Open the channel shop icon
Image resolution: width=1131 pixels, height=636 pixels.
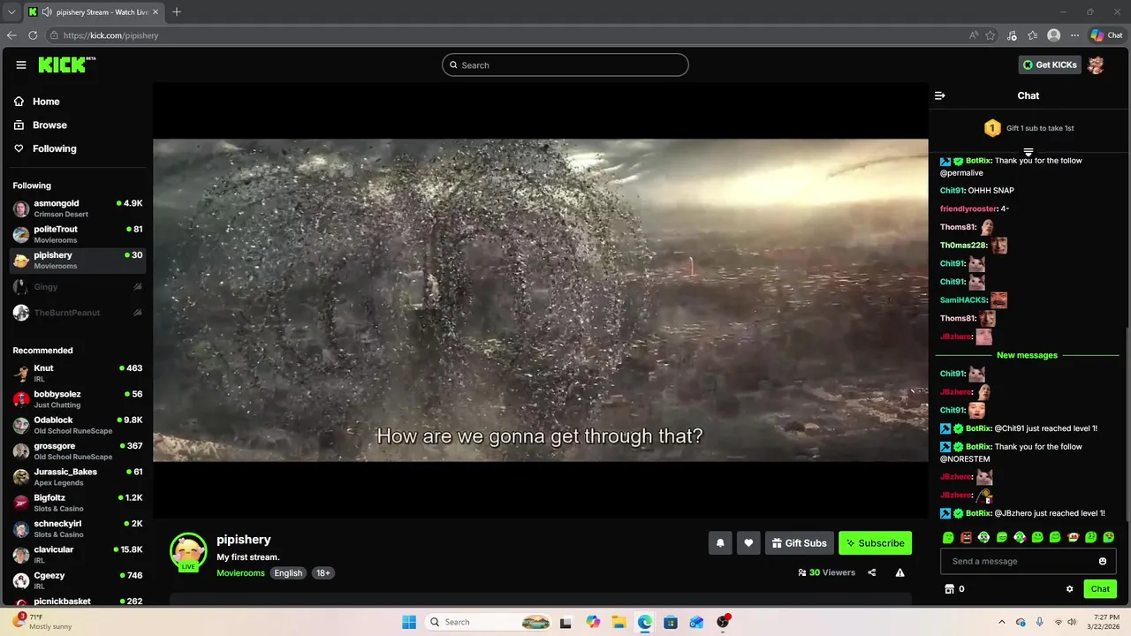(949, 589)
